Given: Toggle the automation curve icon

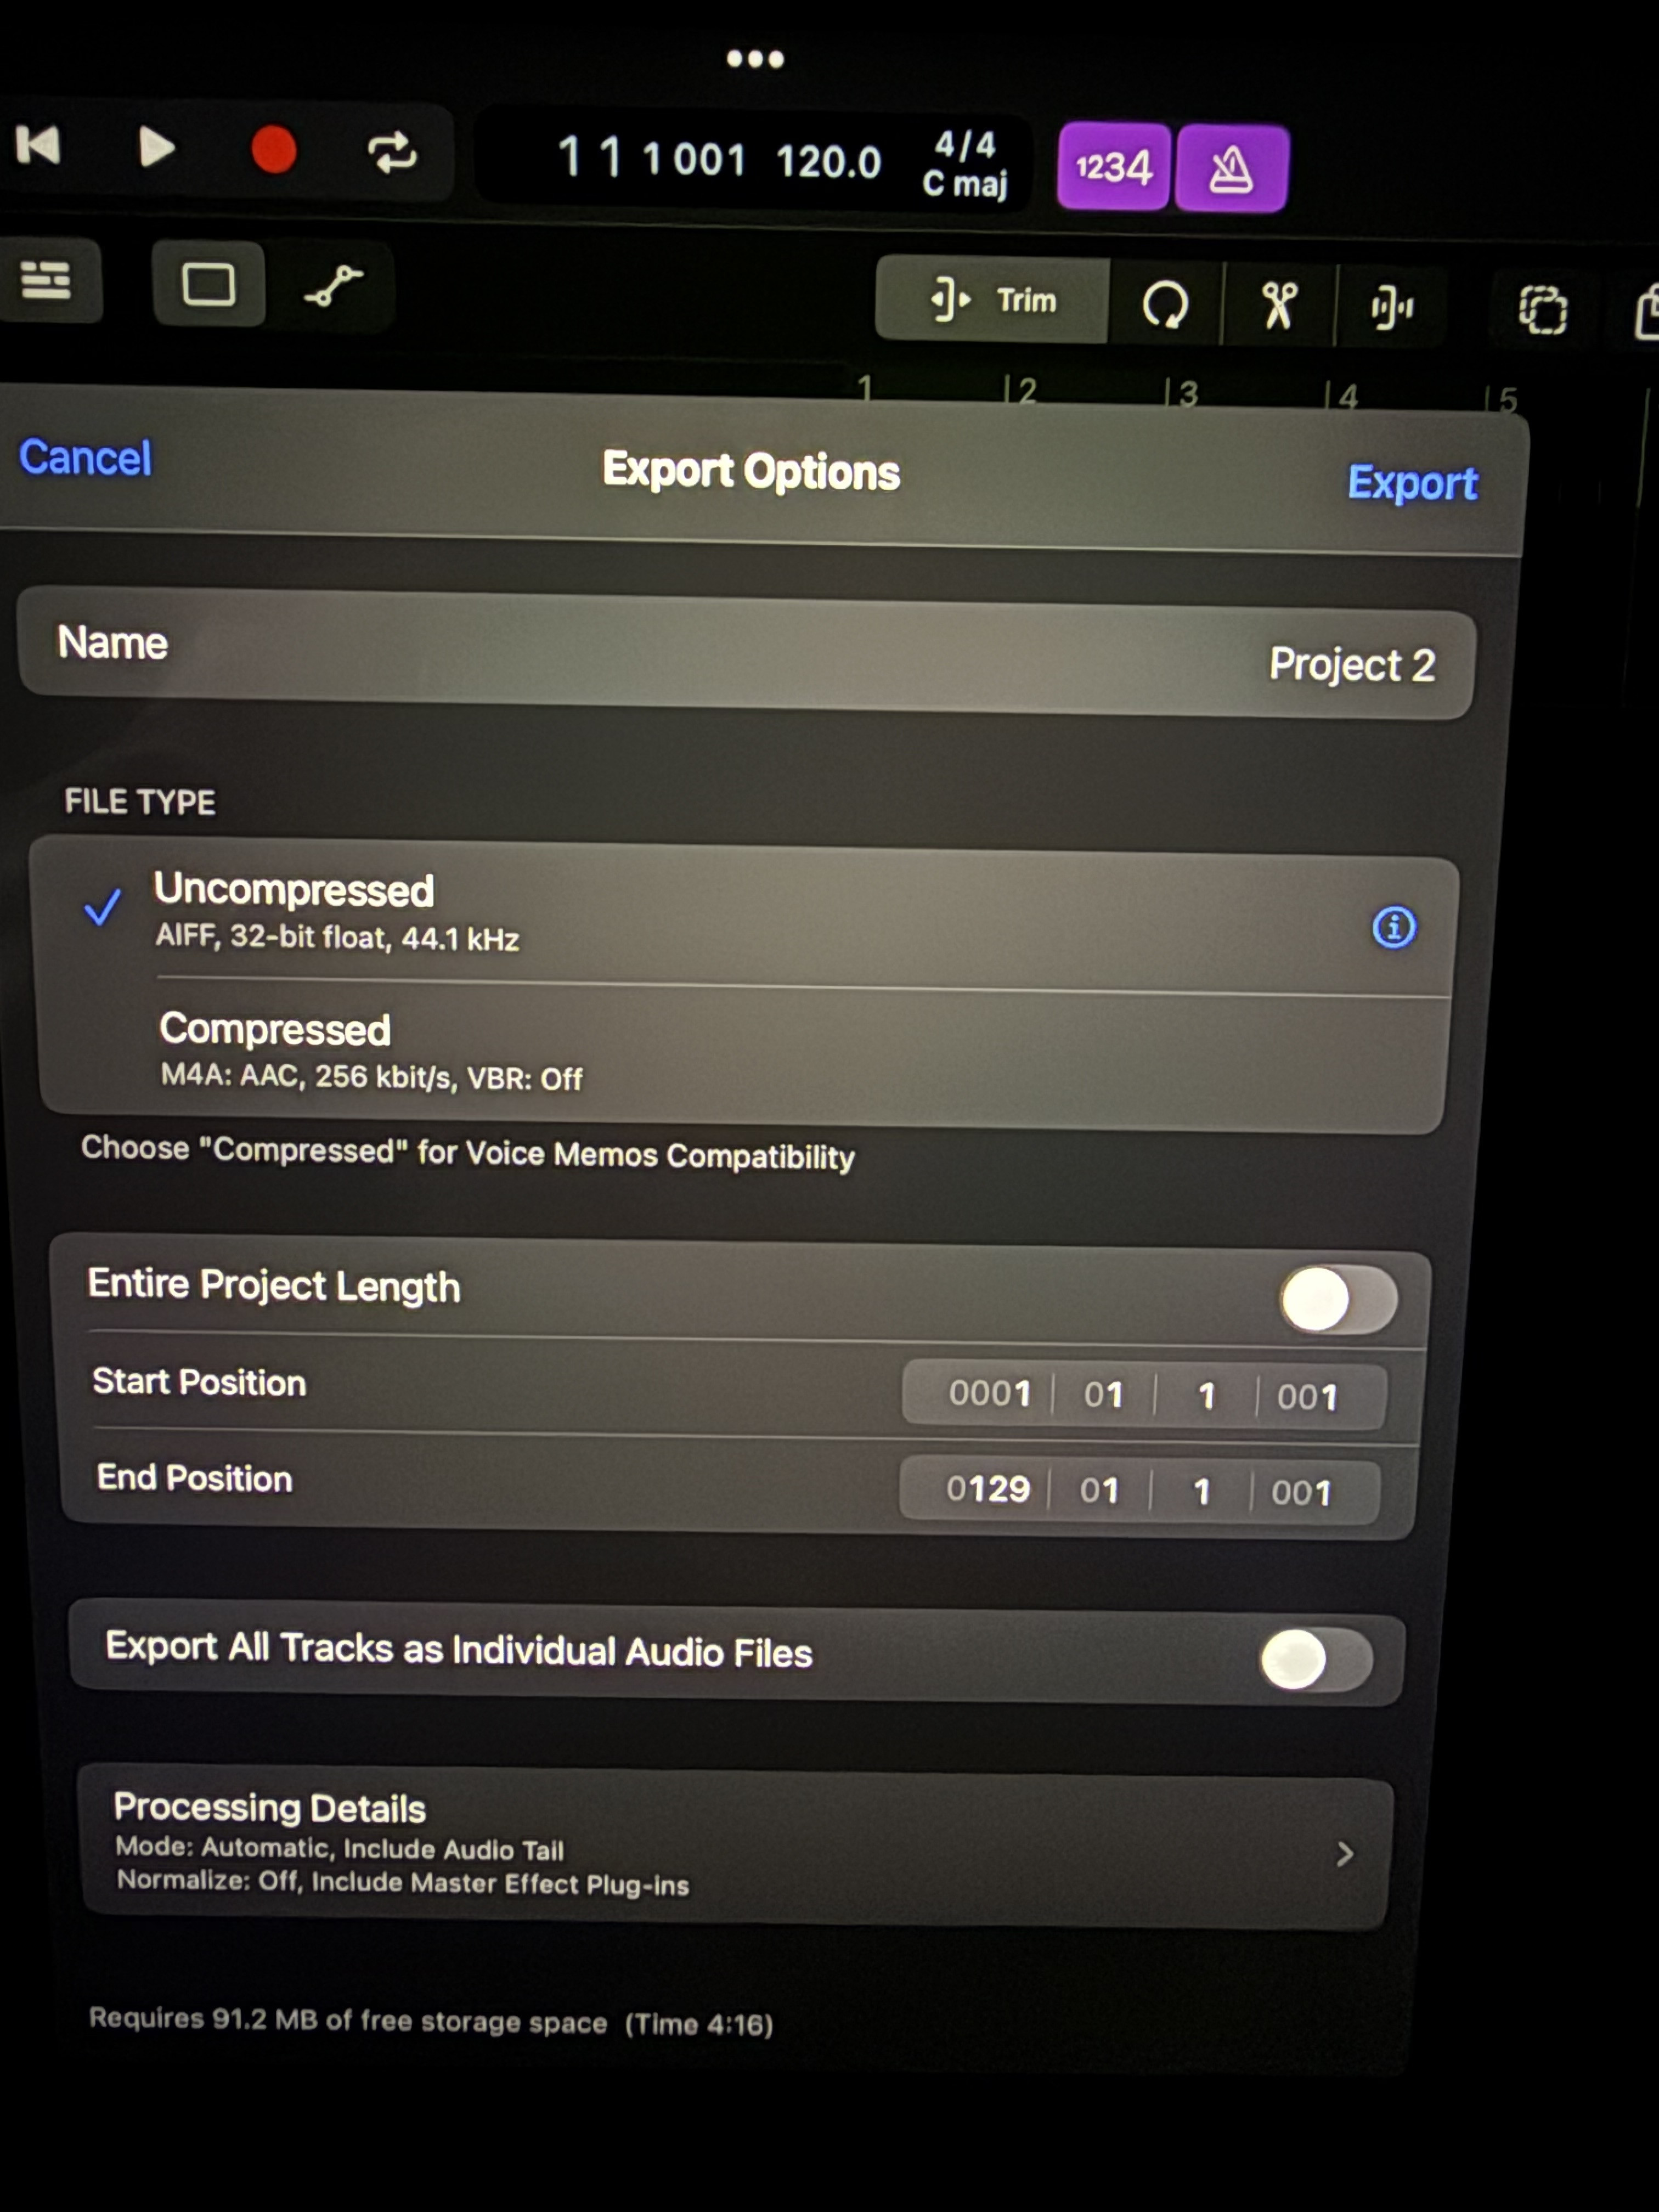Looking at the screenshot, I should point(334,287).
